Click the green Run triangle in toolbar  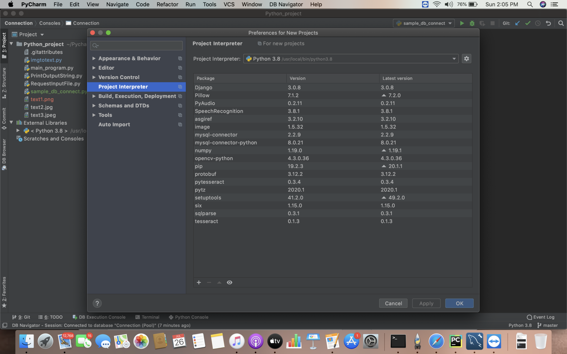point(462,23)
